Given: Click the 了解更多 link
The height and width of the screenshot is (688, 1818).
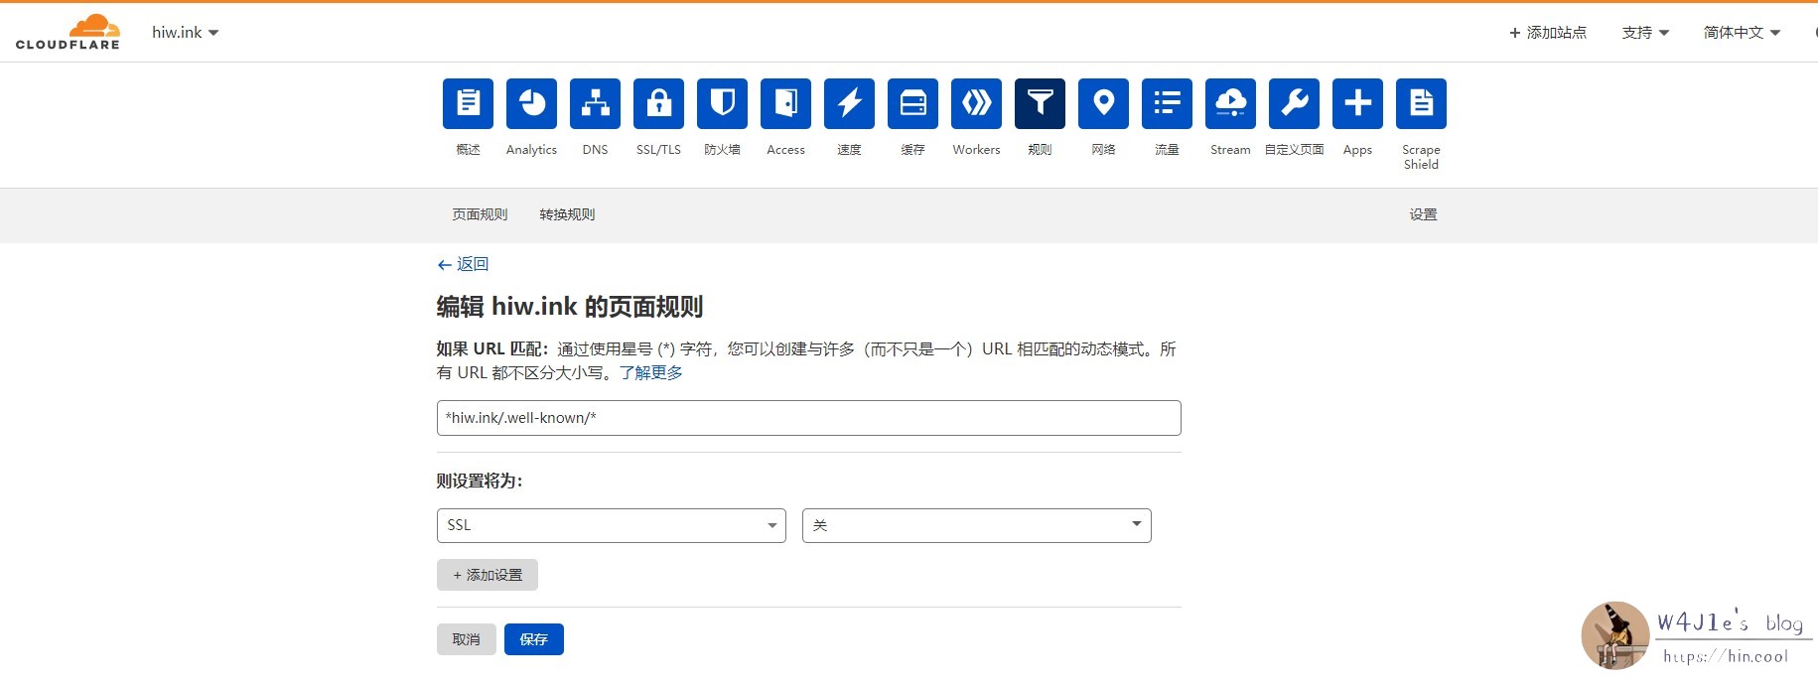Looking at the screenshot, I should click(x=650, y=372).
